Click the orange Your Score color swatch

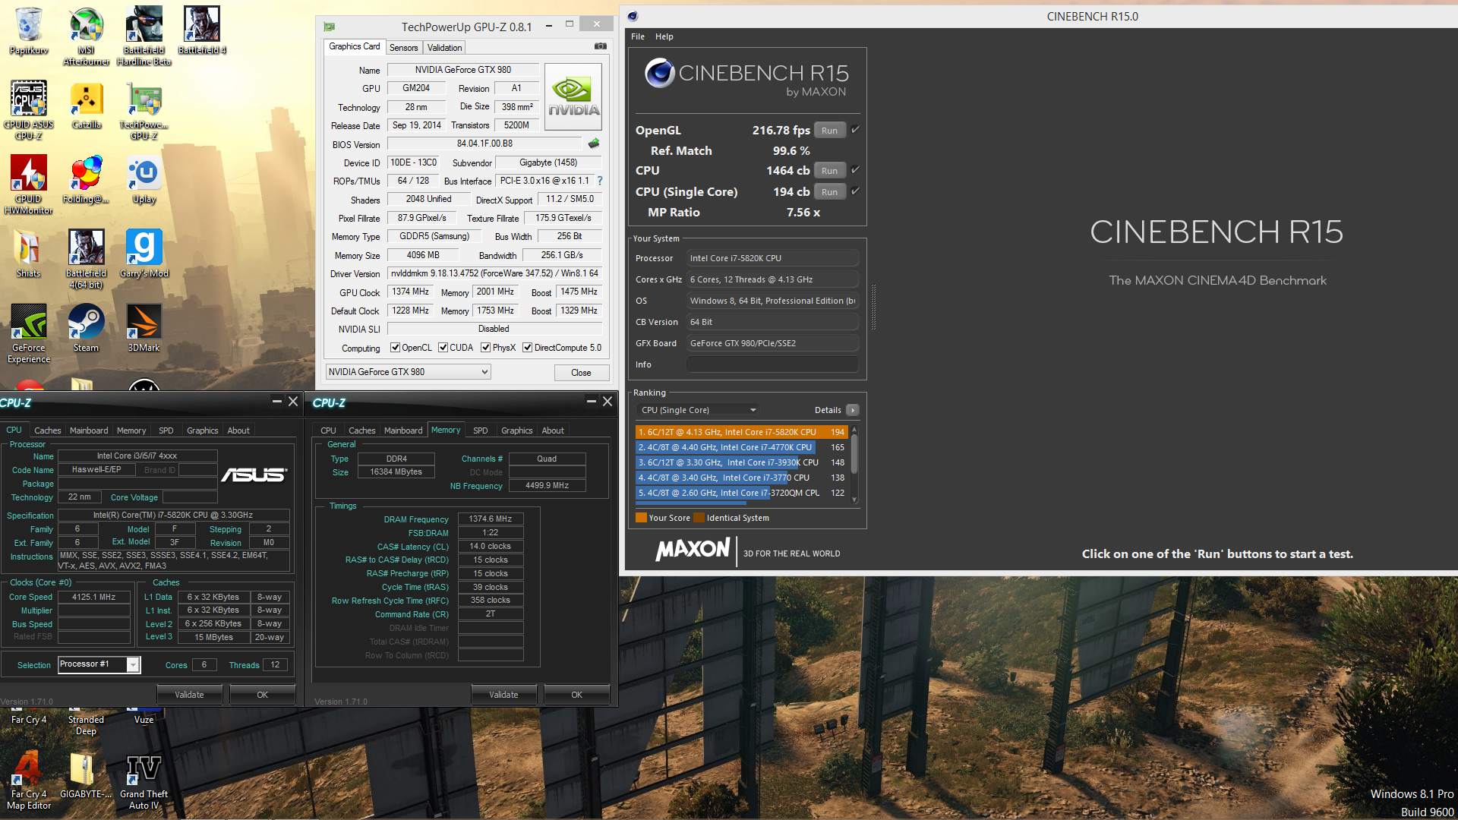(x=641, y=518)
